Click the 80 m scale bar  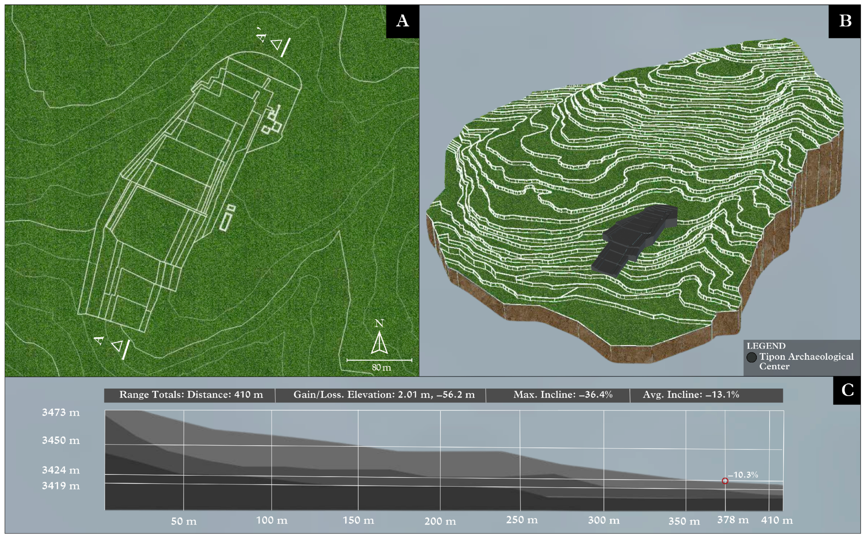379,360
